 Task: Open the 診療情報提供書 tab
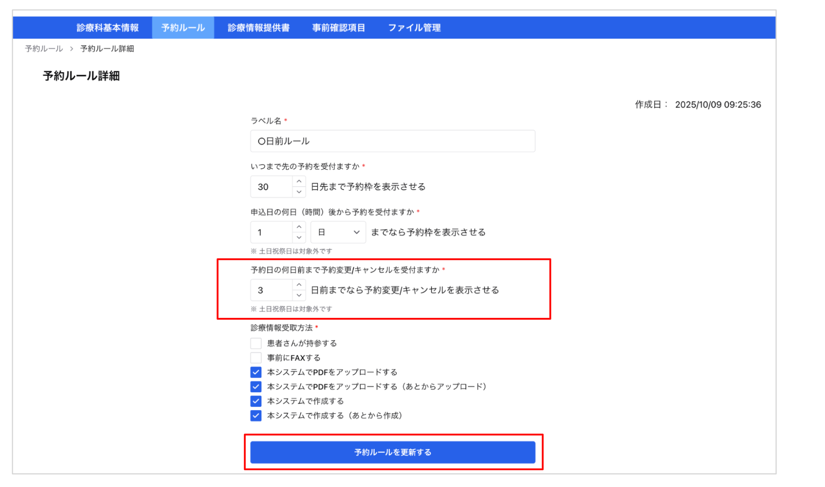[258, 28]
